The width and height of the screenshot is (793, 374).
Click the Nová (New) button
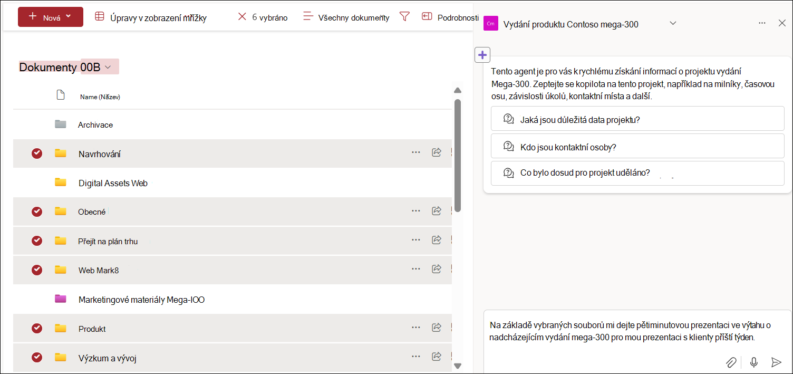click(50, 17)
